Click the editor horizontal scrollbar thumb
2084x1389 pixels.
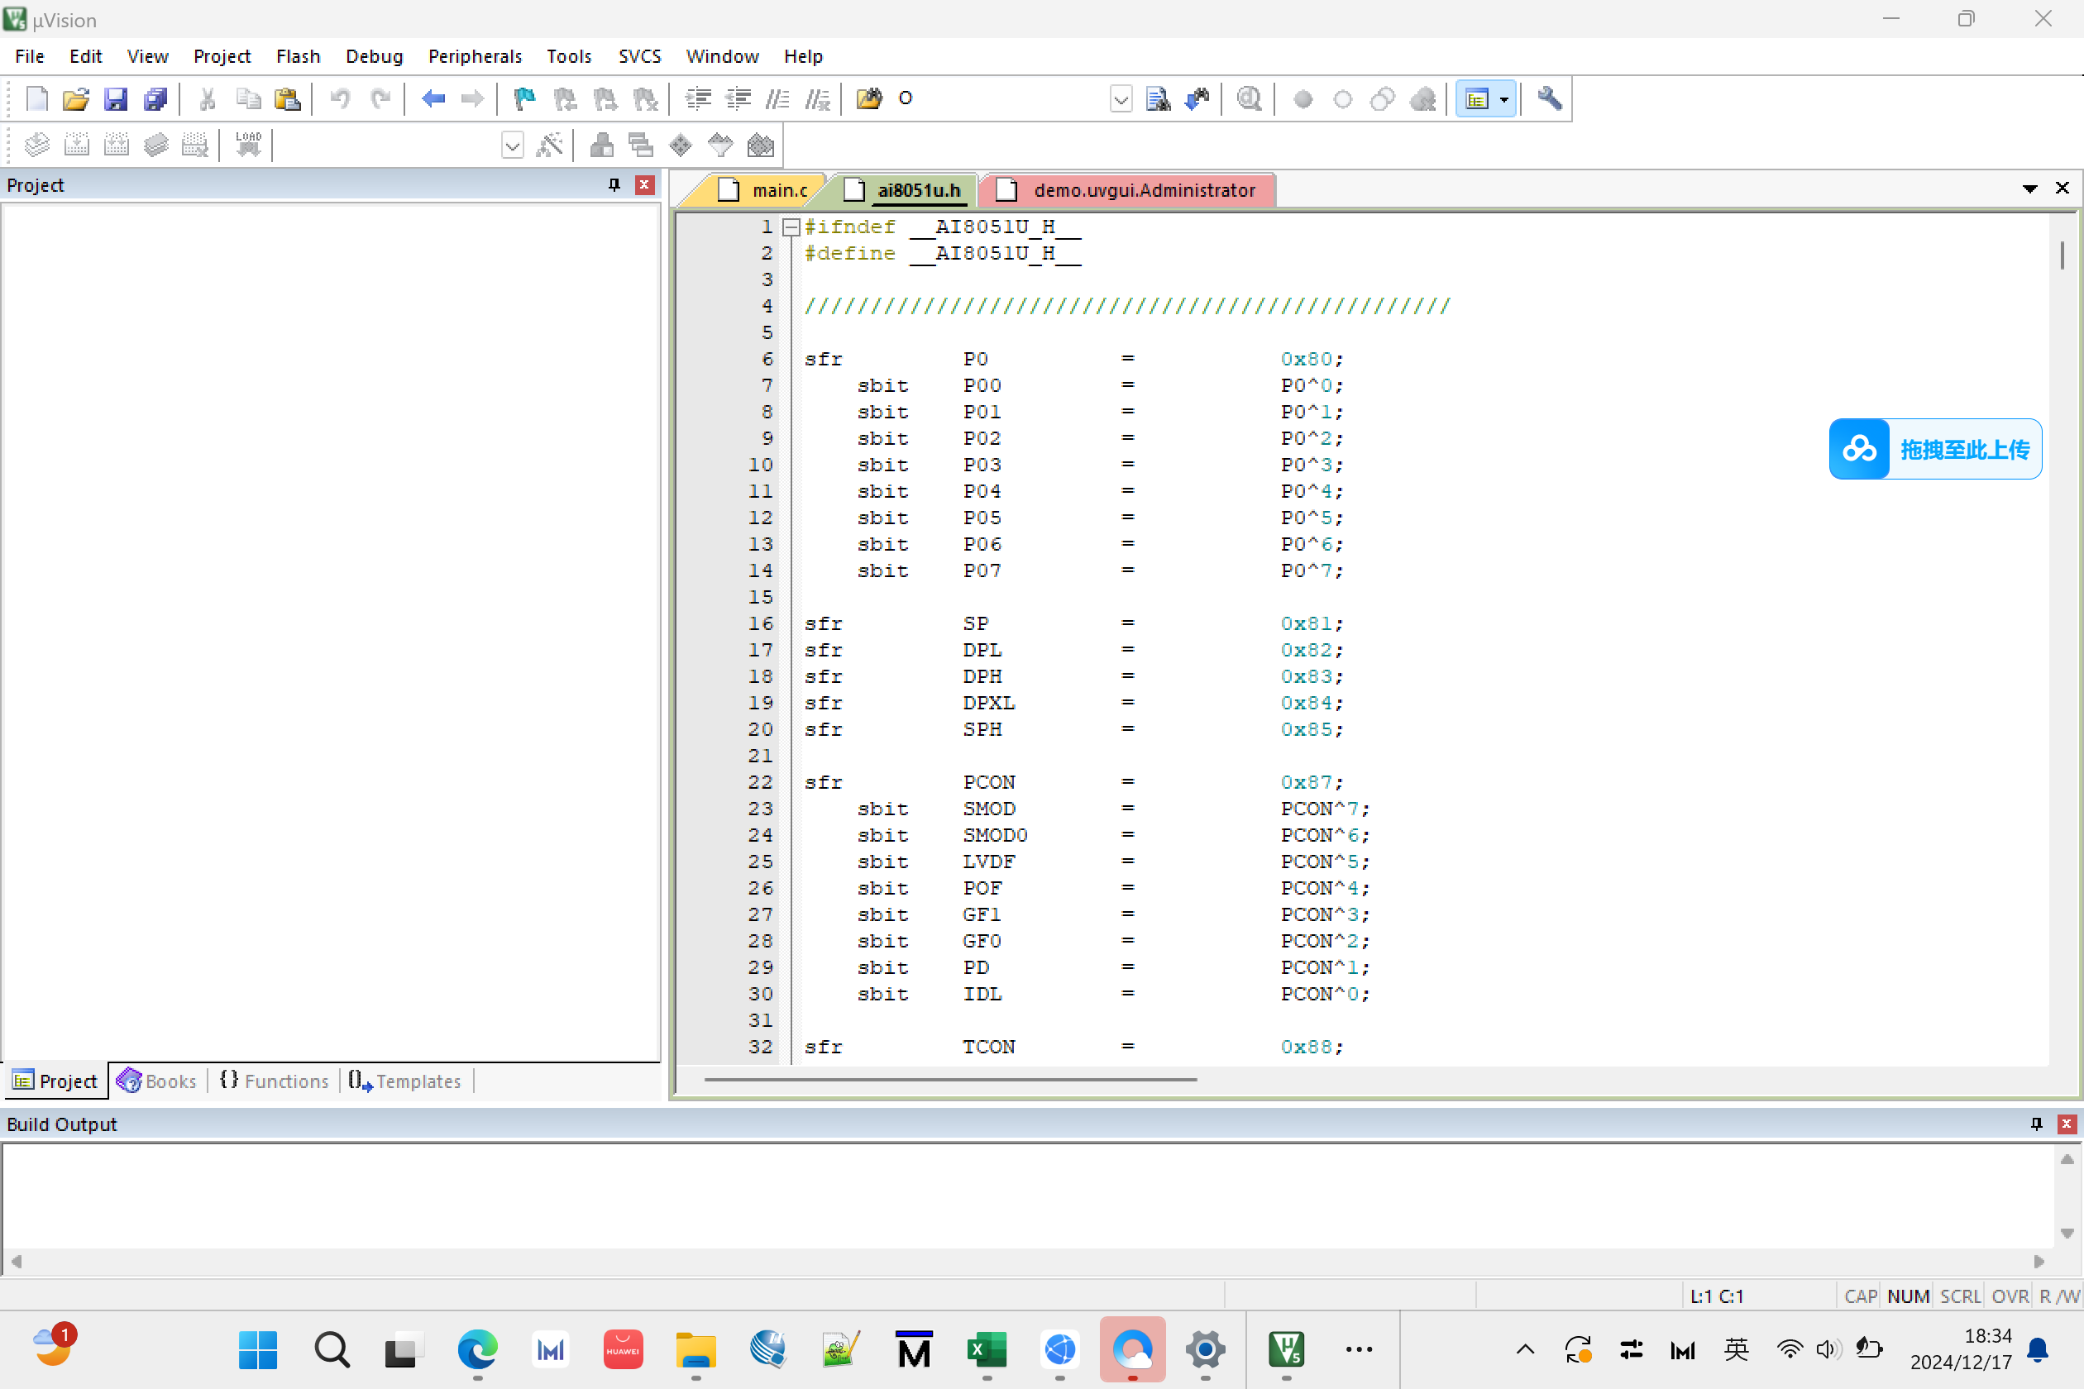[951, 1079]
